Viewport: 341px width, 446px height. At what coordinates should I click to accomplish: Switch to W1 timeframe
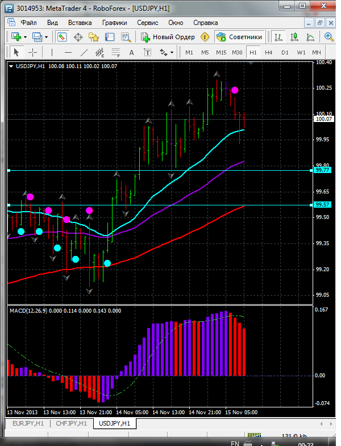tap(301, 53)
